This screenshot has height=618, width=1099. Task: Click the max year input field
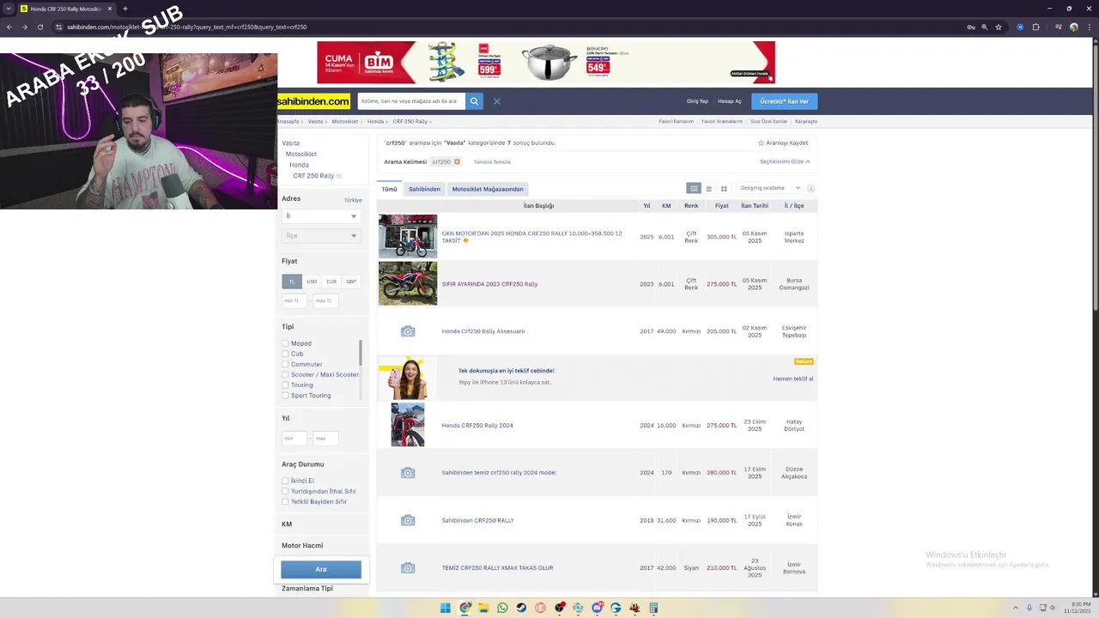point(325,439)
